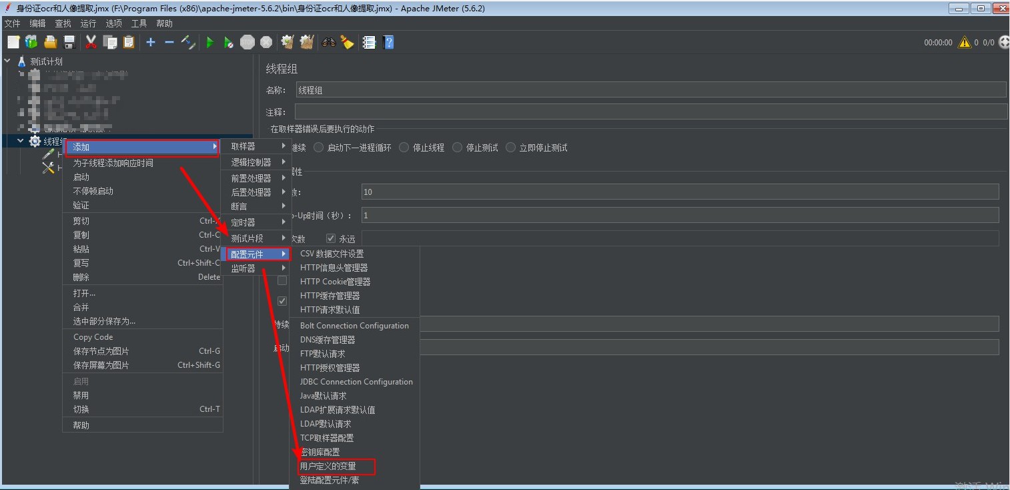This screenshot has width=1010, height=490.
Task: Click the blue Help question-mark icon
Action: click(389, 42)
